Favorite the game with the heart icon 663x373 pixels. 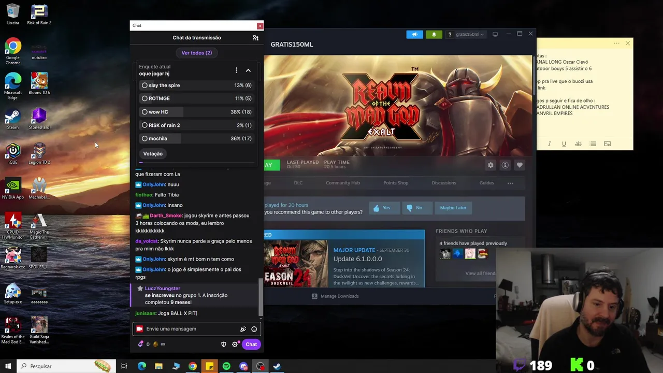pyautogui.click(x=520, y=165)
